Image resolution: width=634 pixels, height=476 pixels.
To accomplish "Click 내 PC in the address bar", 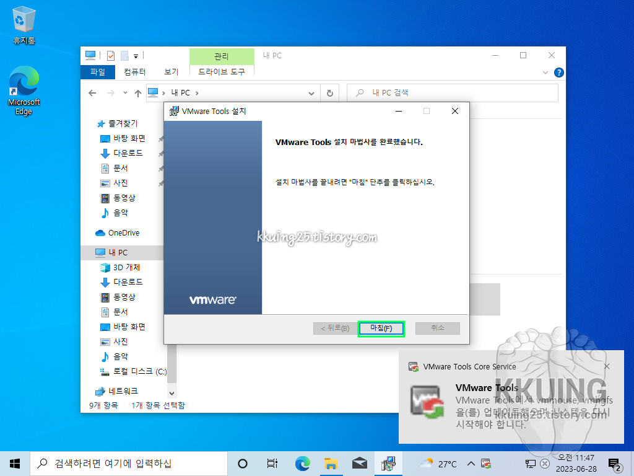I will pos(180,93).
